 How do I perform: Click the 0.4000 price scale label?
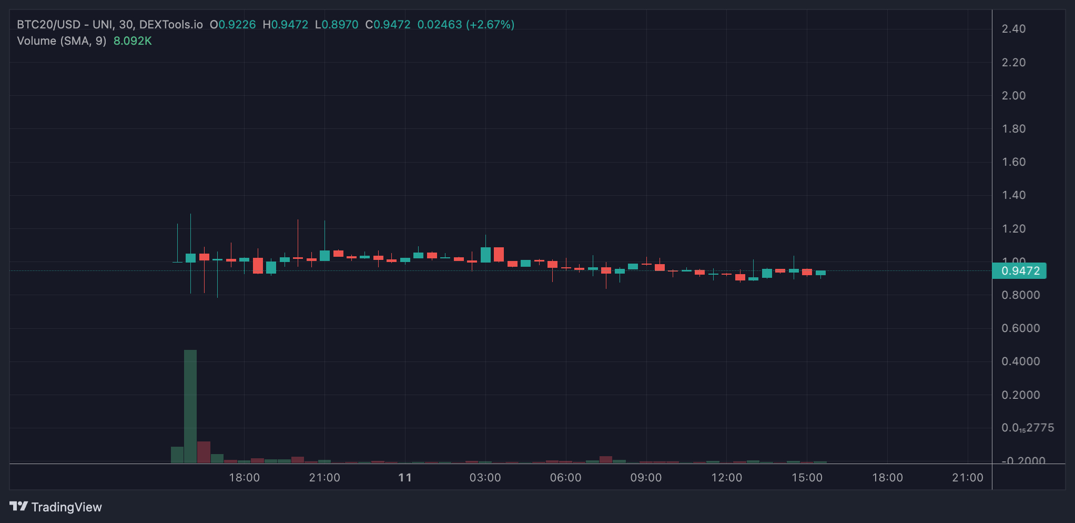(x=1020, y=361)
